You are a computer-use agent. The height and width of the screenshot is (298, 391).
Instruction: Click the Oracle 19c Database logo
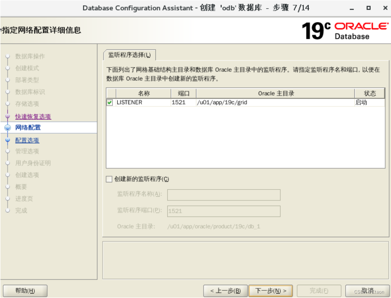coord(345,31)
